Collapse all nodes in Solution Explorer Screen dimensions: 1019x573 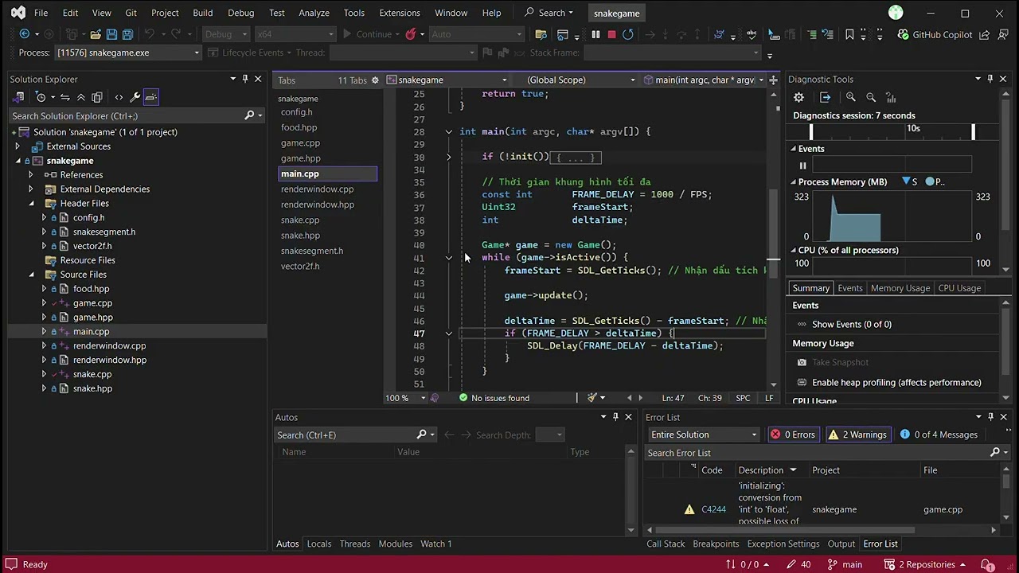(x=81, y=97)
